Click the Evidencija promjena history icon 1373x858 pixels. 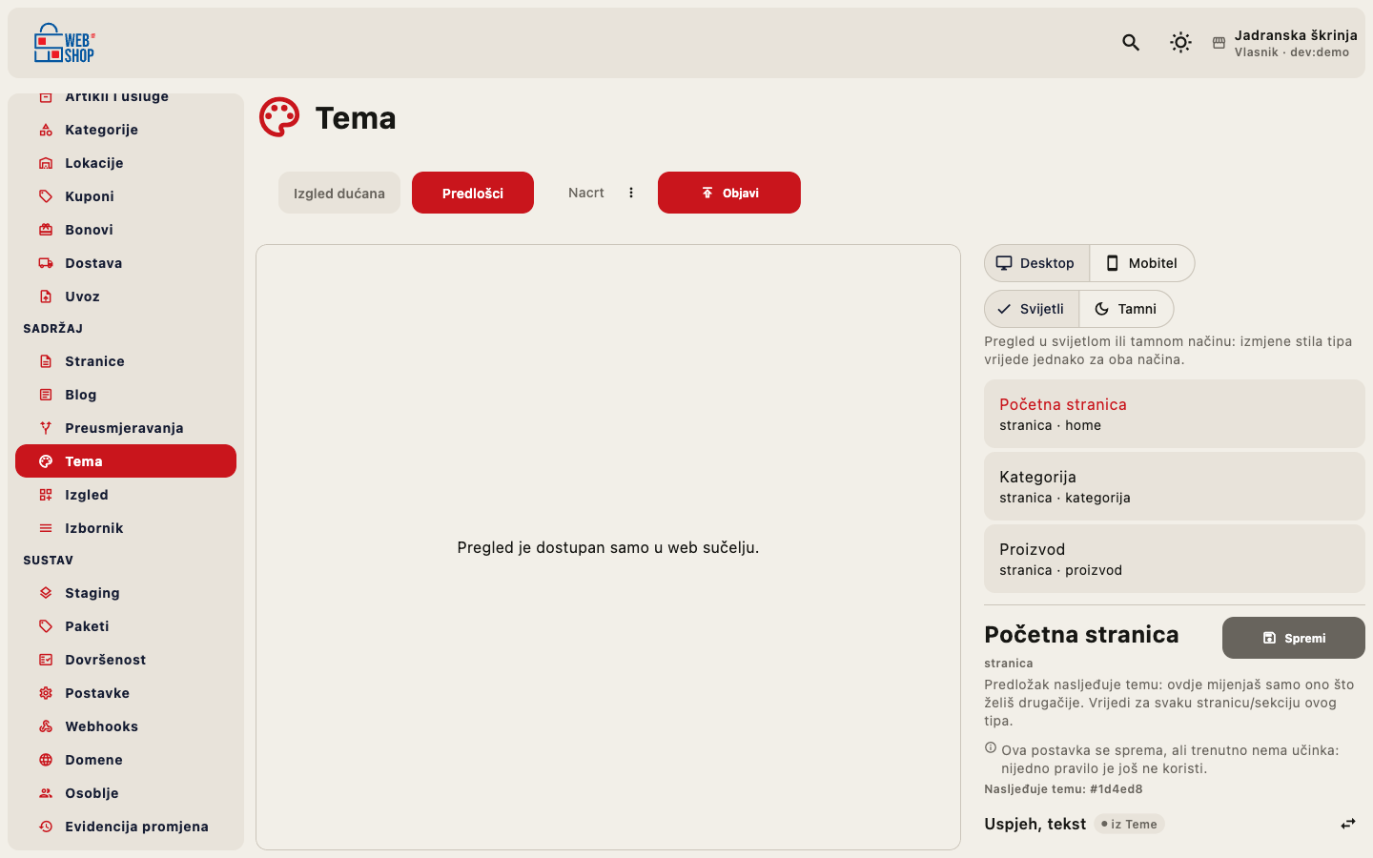(x=46, y=827)
